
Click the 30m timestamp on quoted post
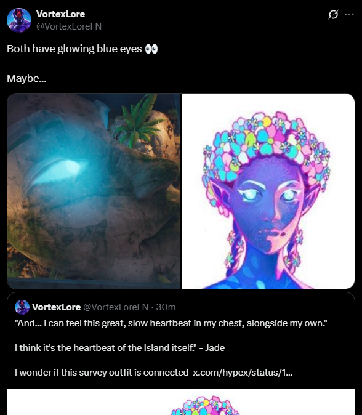click(x=166, y=307)
